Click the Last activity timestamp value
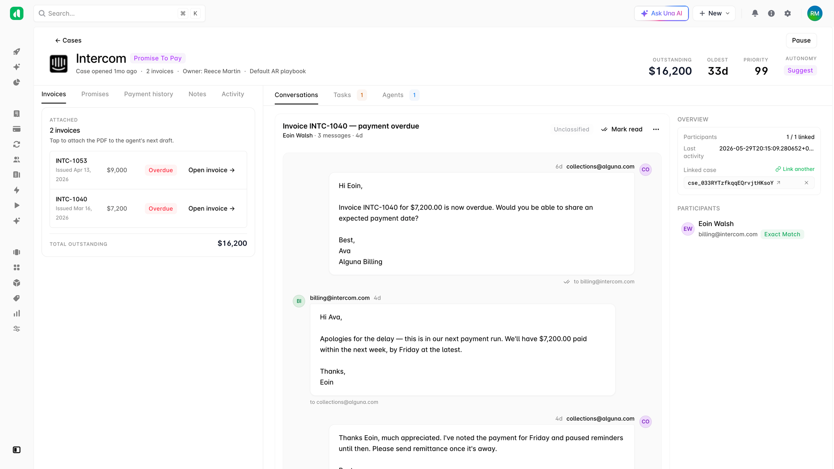834x469 pixels. 766,148
